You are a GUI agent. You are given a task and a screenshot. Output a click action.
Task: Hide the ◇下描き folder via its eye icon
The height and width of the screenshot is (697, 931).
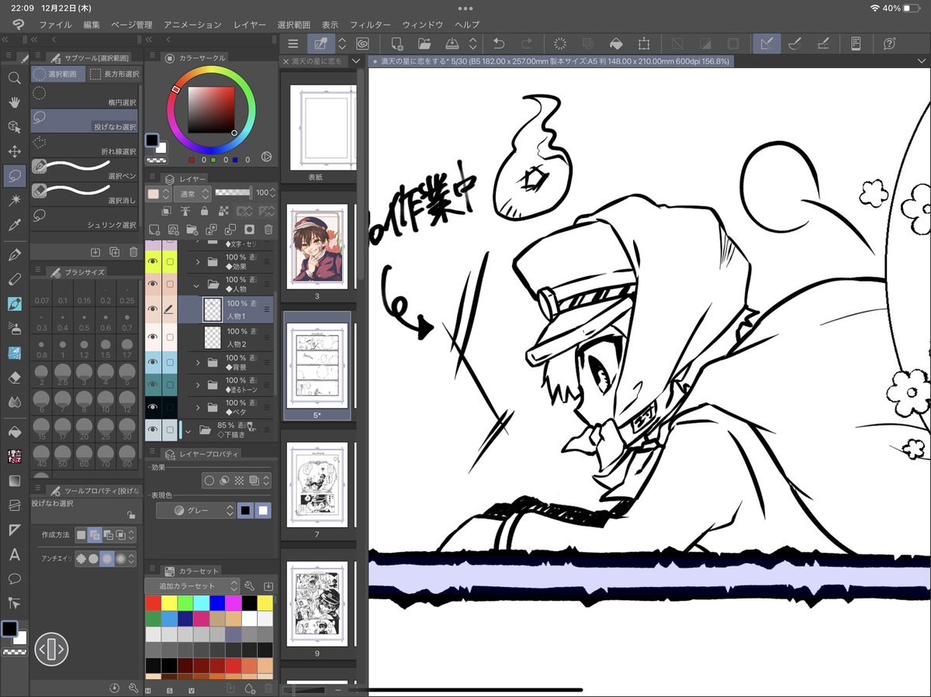coord(153,430)
